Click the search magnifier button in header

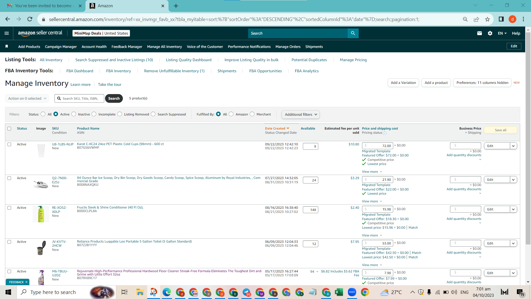click(x=353, y=33)
